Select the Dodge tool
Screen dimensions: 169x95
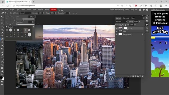click(x=2, y=55)
